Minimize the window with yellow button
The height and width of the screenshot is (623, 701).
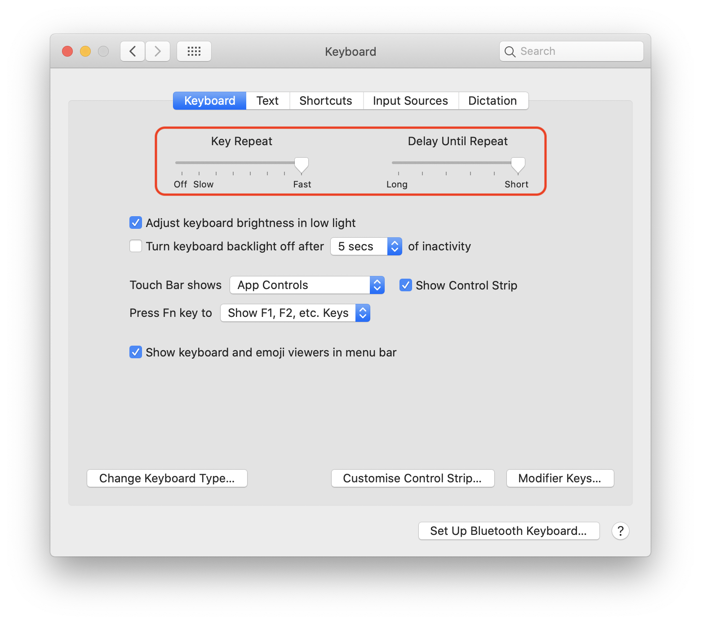coord(85,51)
